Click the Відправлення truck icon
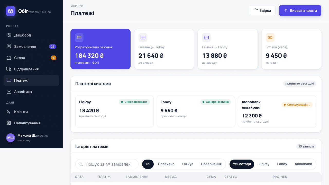Viewport: 329px width, 185px height. (x=9, y=69)
